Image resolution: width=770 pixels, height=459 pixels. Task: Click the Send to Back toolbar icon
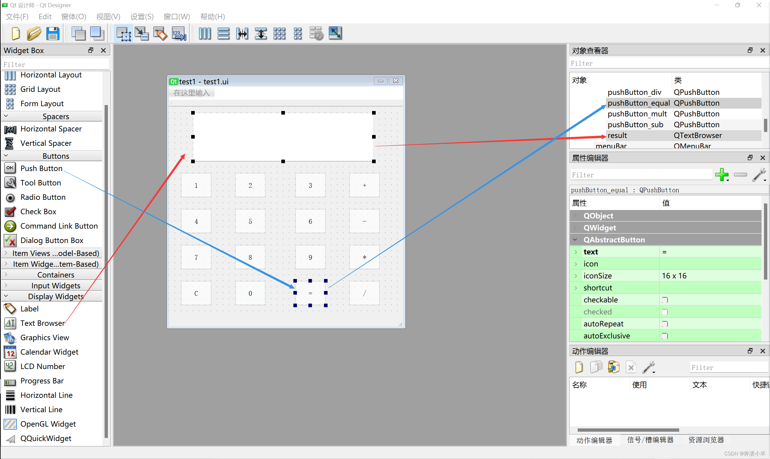[78, 33]
